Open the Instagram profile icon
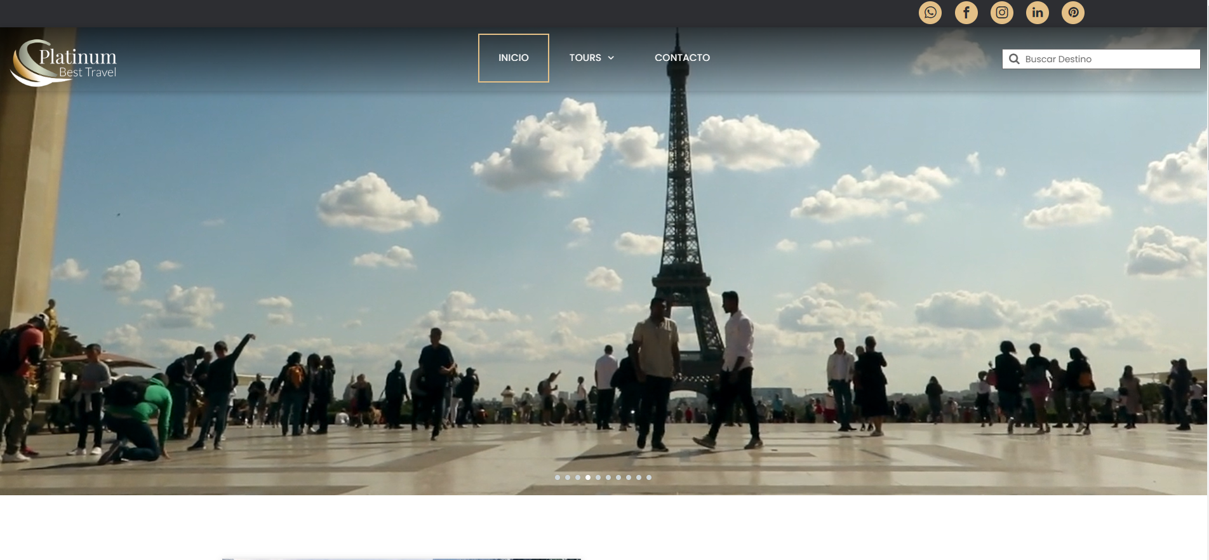This screenshot has height=560, width=1209. click(x=1002, y=13)
